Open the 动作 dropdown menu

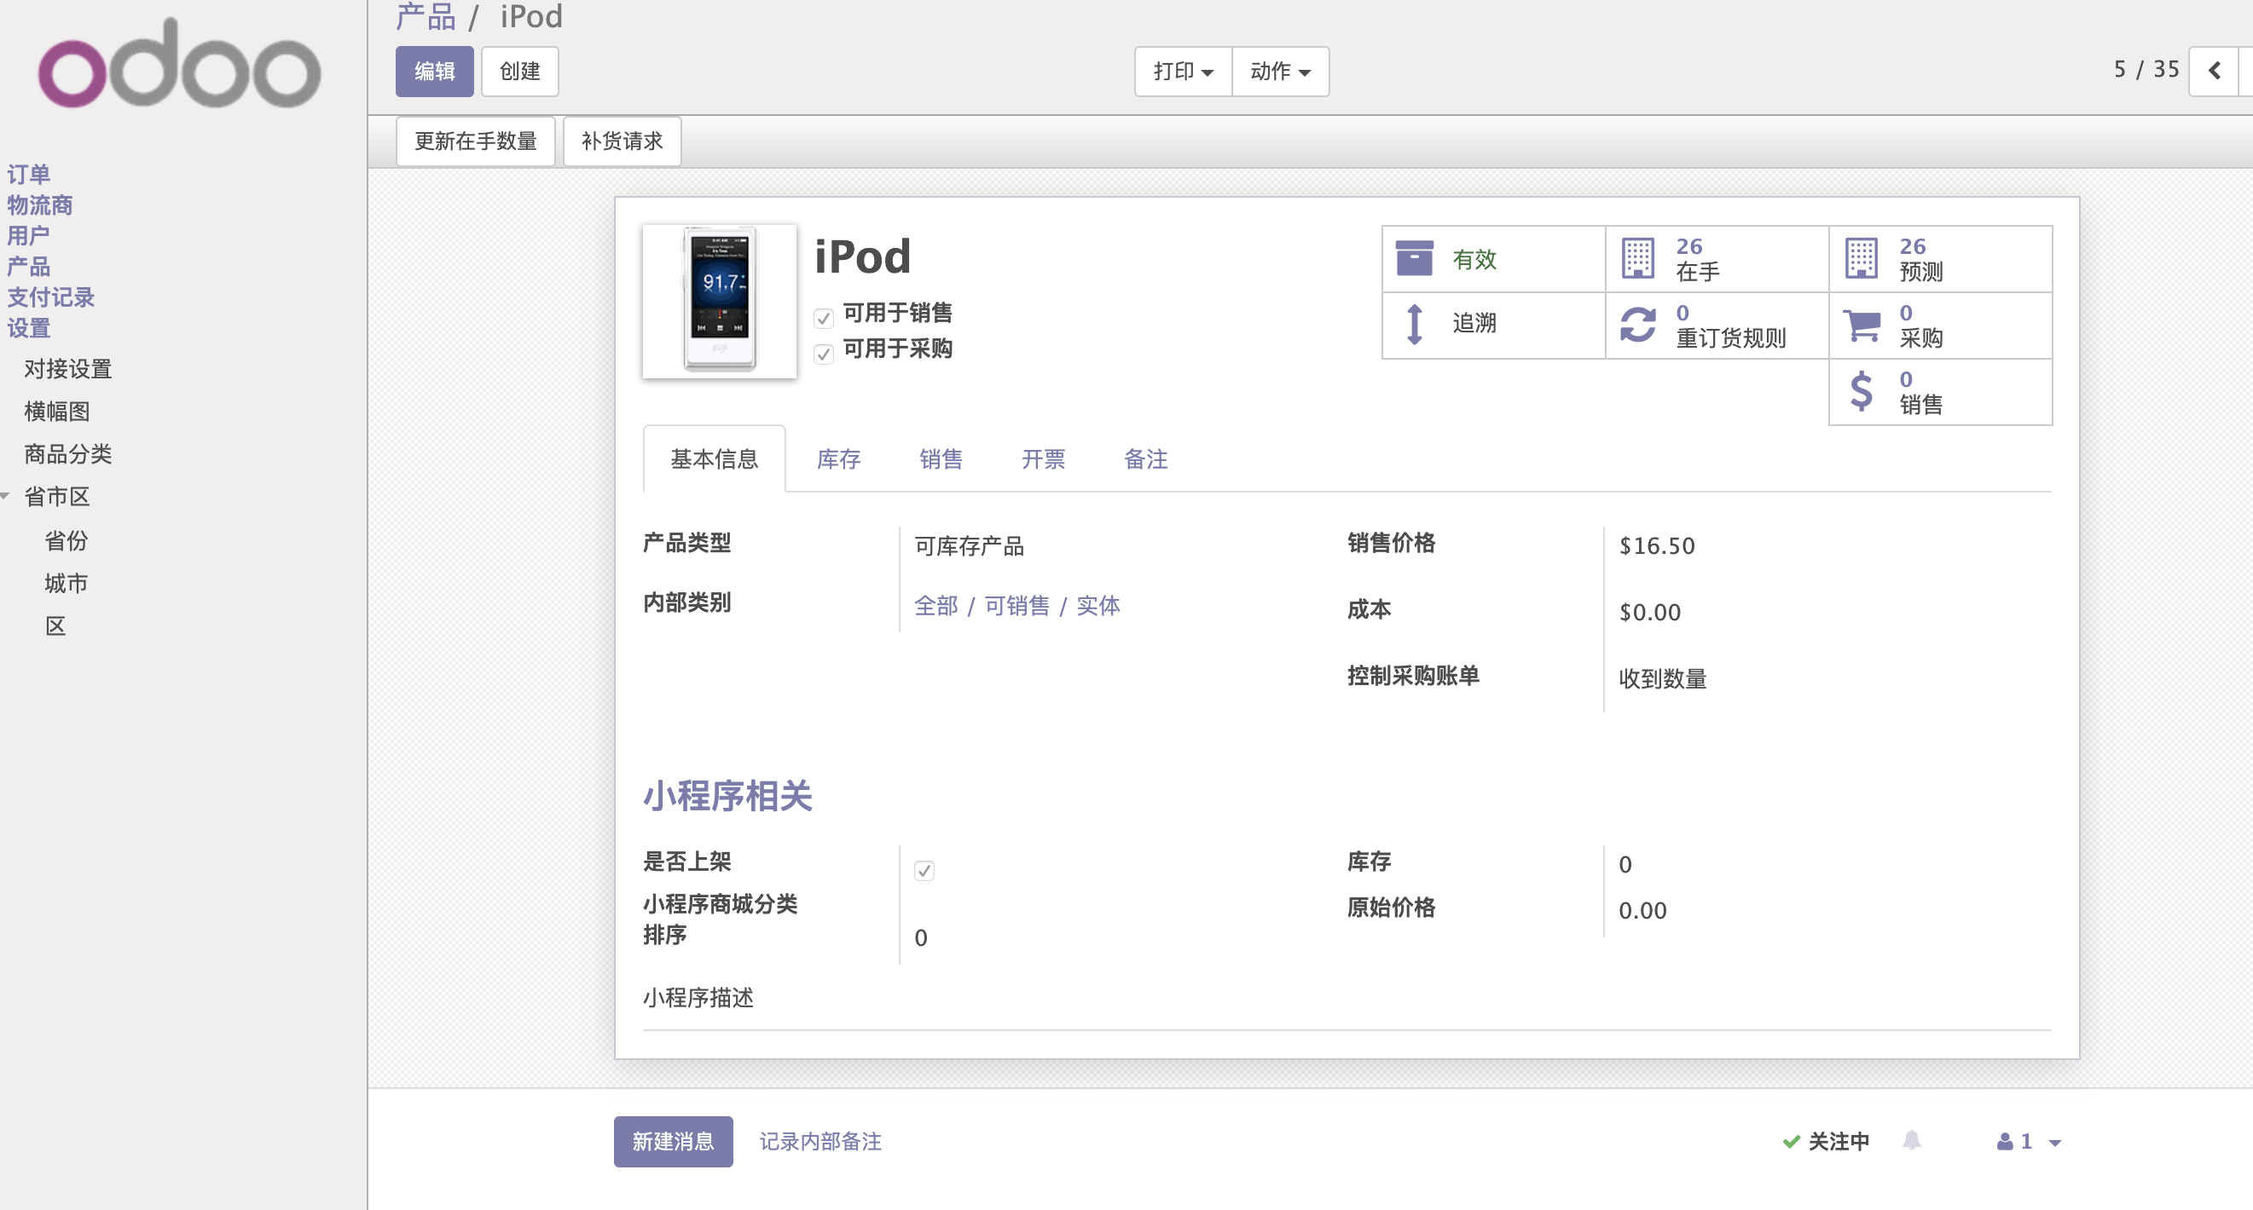pos(1279,71)
